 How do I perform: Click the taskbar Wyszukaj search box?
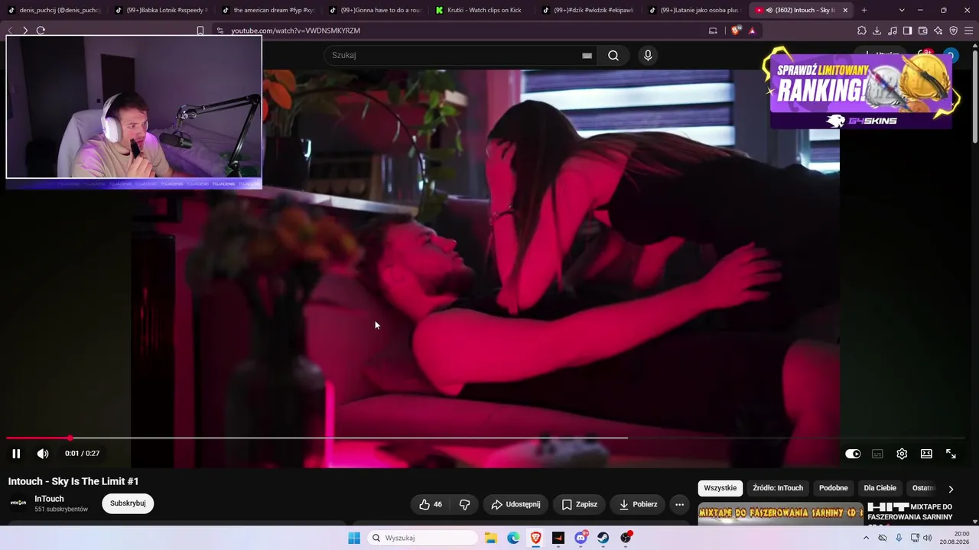(x=422, y=538)
